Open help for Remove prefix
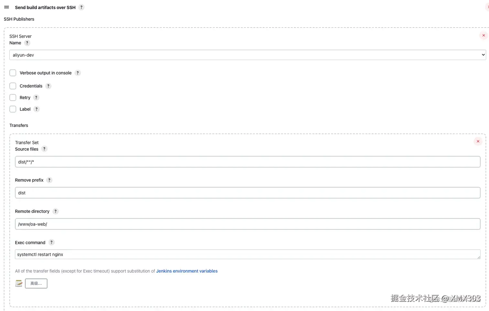The image size is (489, 311). pyautogui.click(x=49, y=180)
